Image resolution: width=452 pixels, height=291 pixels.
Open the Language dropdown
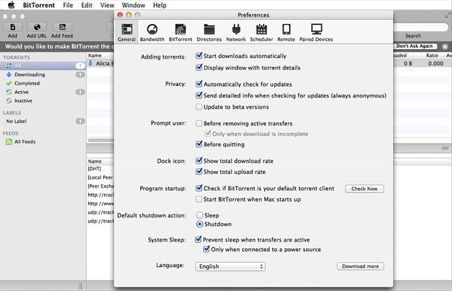coord(230,266)
